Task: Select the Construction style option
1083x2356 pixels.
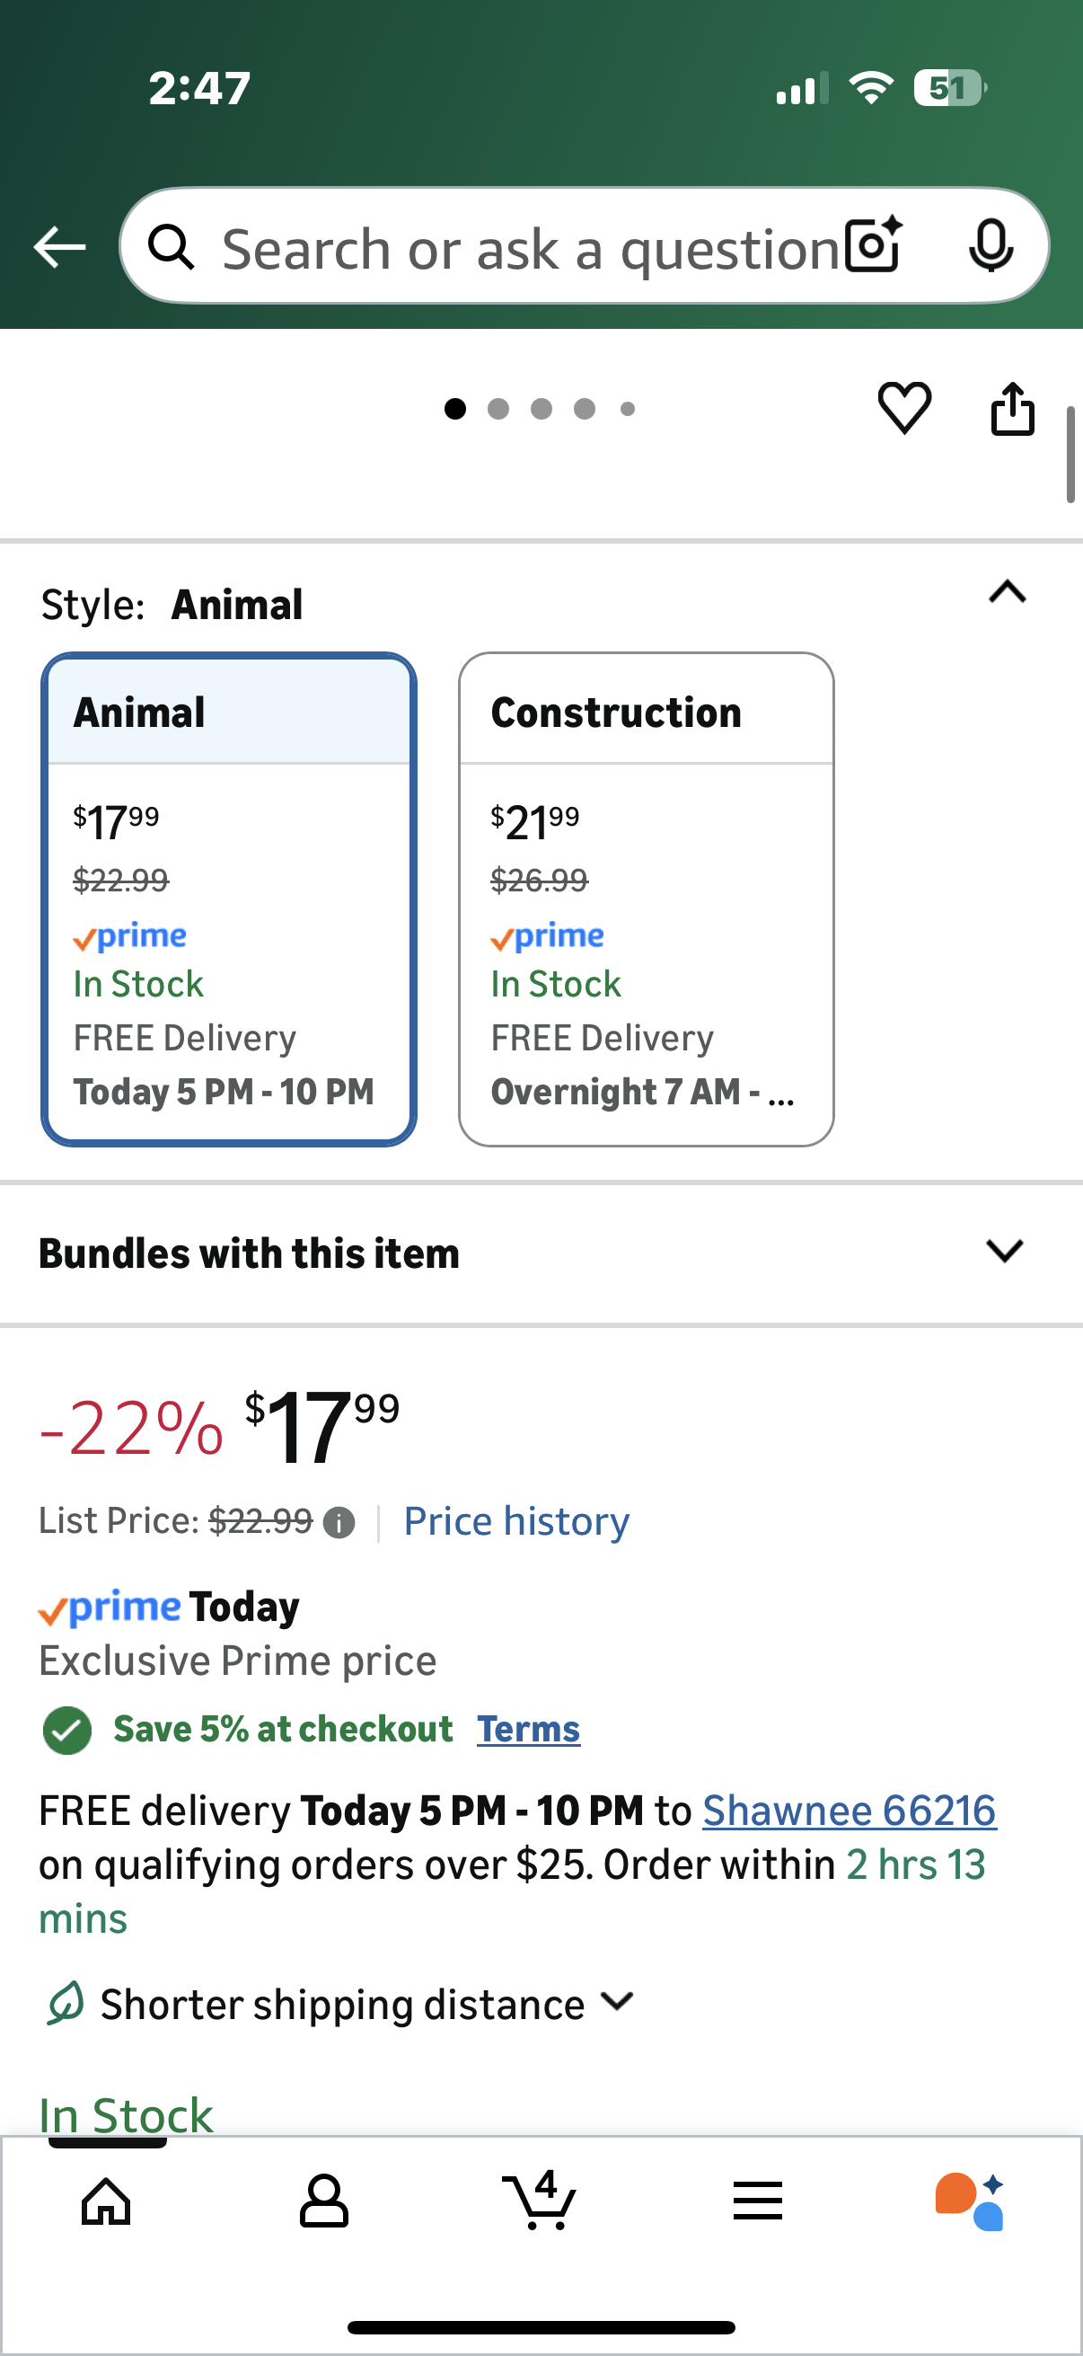Action: pyautogui.click(x=646, y=899)
